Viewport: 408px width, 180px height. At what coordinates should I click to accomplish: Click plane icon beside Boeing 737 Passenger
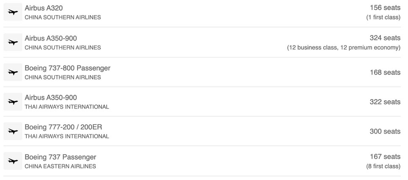(13, 161)
